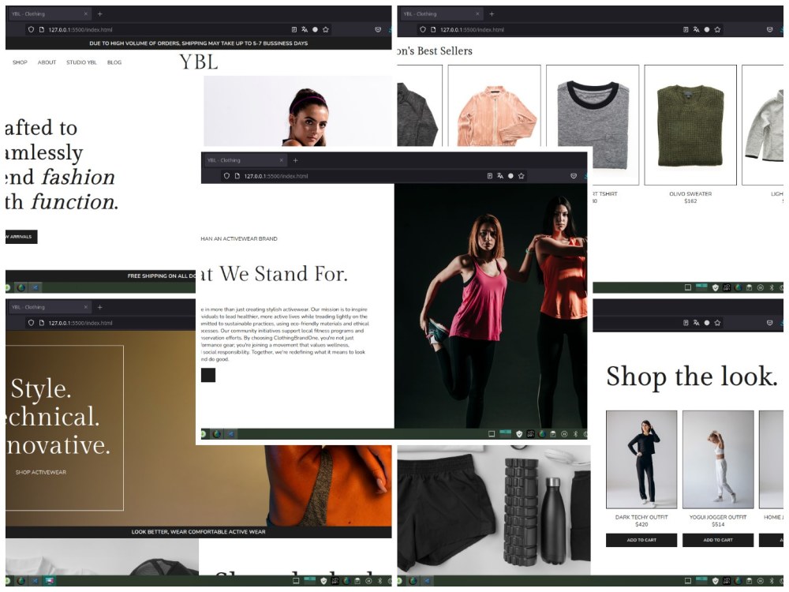Click OLIVO SWEATER product name
This screenshot has width=789, height=592.
(x=690, y=194)
